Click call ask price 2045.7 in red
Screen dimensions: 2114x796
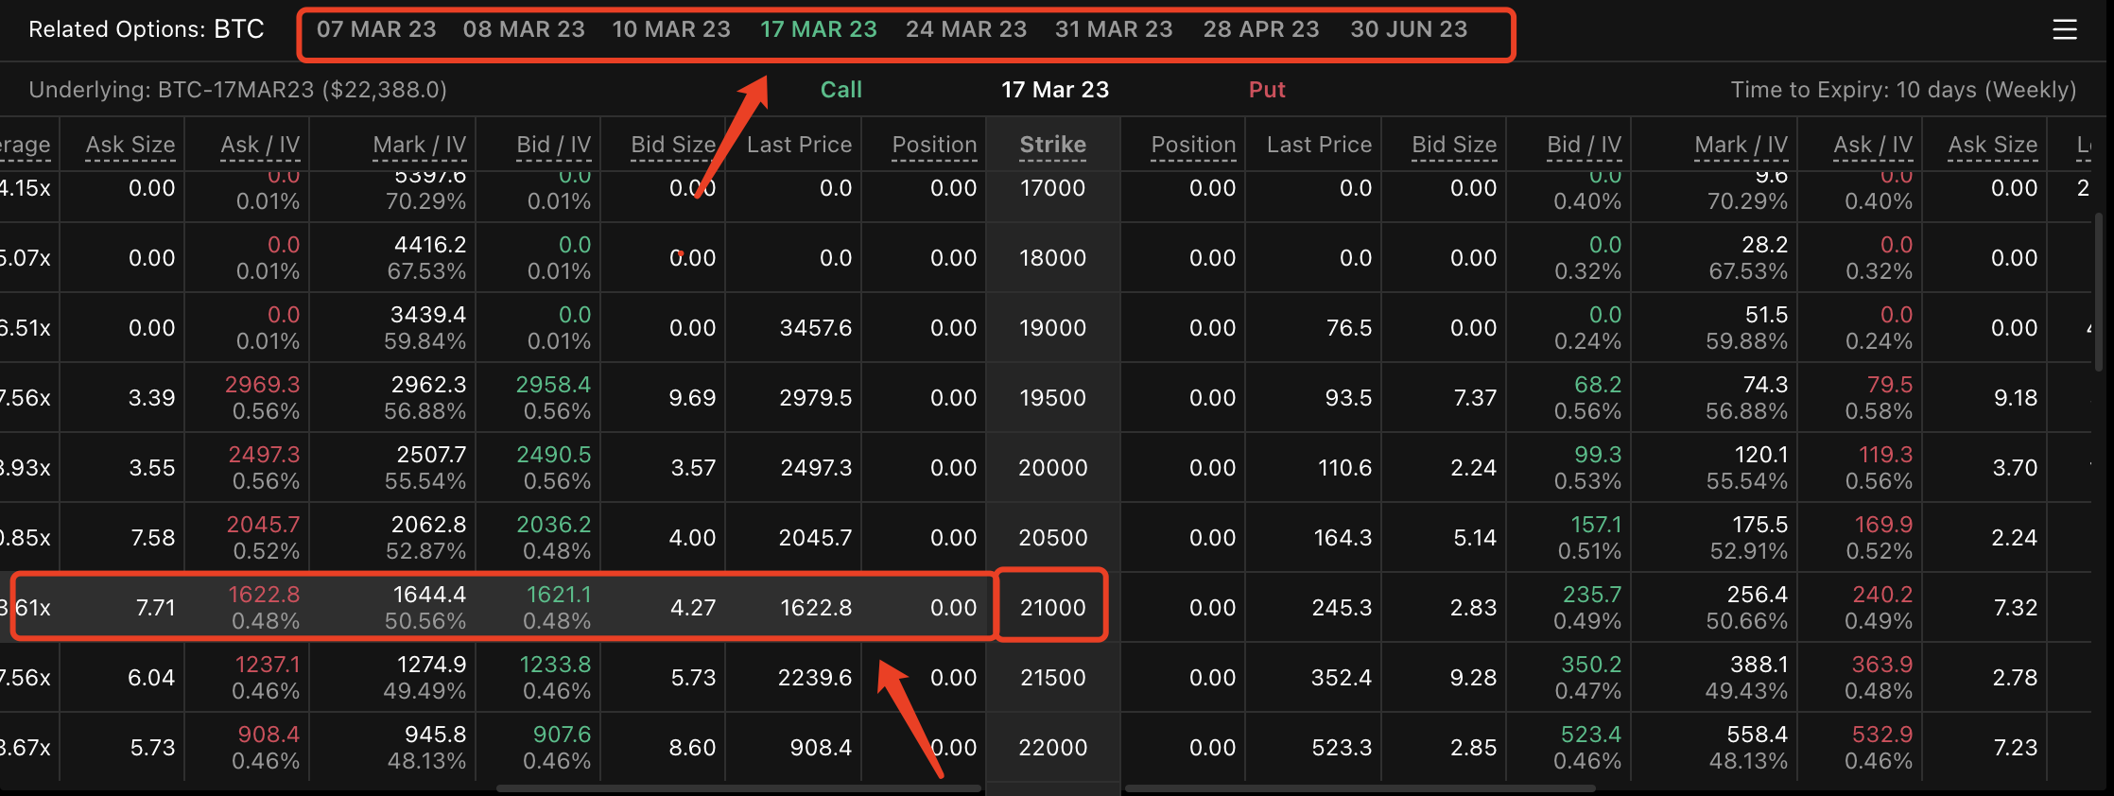point(263,525)
